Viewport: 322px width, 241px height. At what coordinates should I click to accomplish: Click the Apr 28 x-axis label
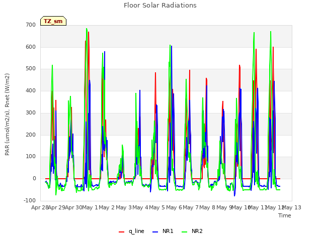(40, 207)
